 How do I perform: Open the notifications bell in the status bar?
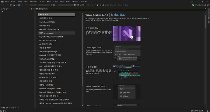pos(208,111)
